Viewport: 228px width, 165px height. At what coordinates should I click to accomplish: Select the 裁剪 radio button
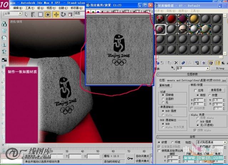point(198,95)
